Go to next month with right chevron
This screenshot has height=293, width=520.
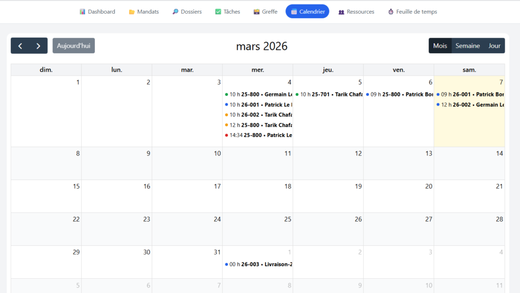[x=38, y=46]
